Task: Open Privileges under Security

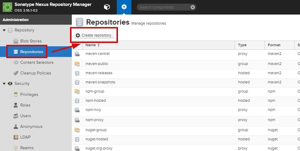Action: pos(29,94)
